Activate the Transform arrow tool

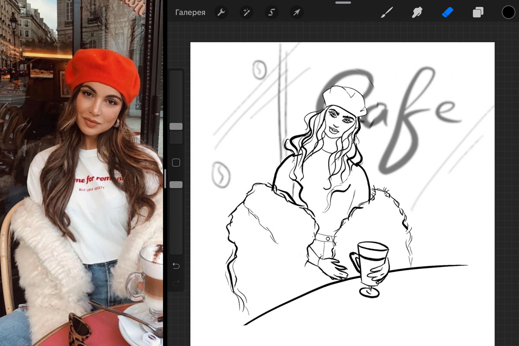(296, 13)
